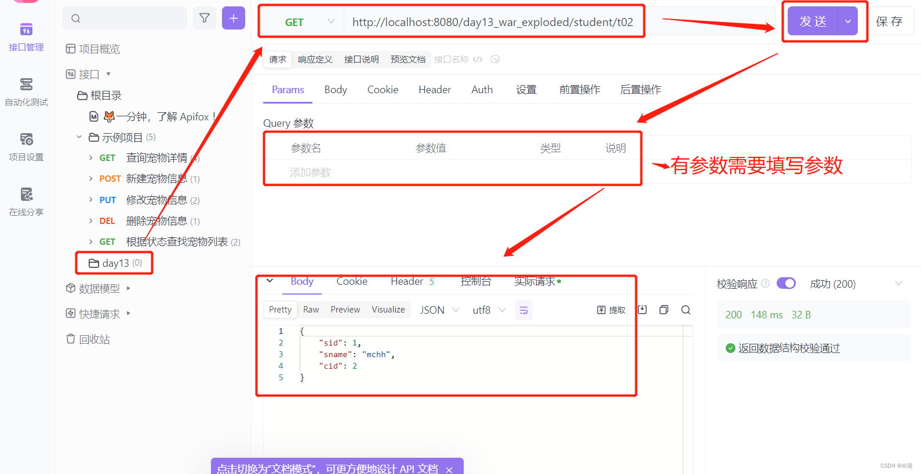Switch to Params tab
The width and height of the screenshot is (921, 474).
[x=288, y=90]
